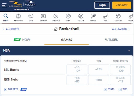The height and width of the screenshot is (96, 134).
Task: Open the Stream icon
Action: [43, 16]
